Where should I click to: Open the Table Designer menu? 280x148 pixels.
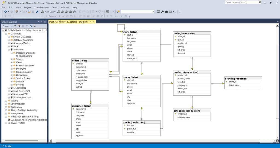(42, 8)
